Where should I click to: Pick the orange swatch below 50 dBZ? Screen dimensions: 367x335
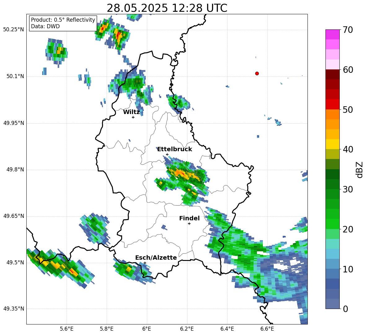[332, 114]
